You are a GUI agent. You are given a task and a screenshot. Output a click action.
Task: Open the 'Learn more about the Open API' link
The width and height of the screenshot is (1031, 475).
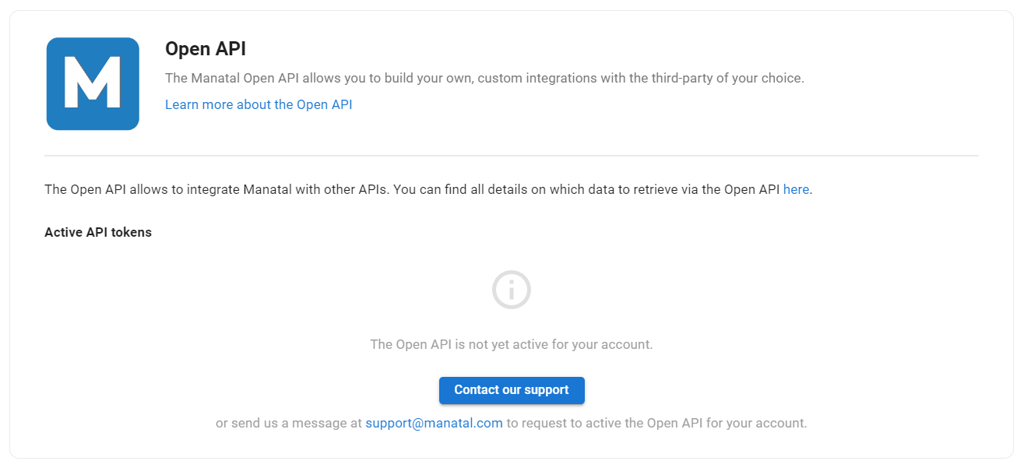[x=259, y=104]
